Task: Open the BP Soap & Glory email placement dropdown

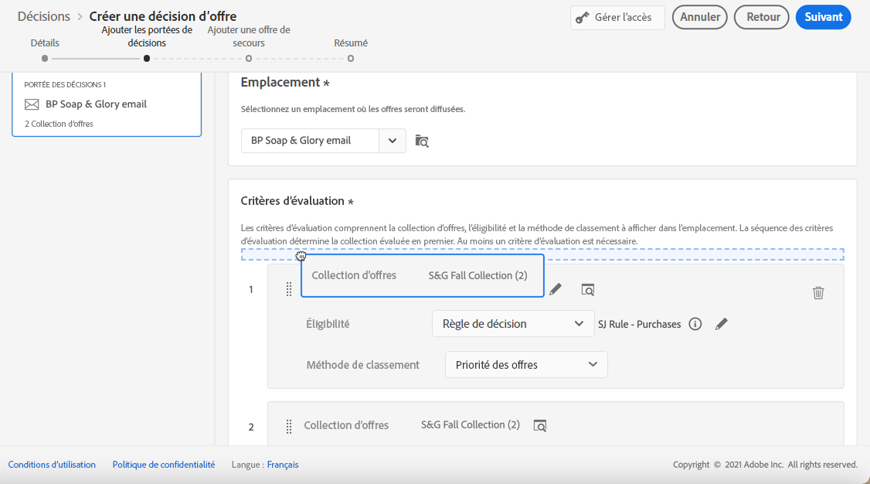Action: [x=393, y=141]
